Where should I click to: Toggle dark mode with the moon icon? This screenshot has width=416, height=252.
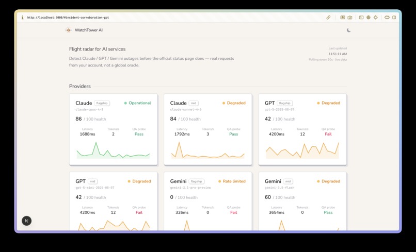(x=348, y=30)
